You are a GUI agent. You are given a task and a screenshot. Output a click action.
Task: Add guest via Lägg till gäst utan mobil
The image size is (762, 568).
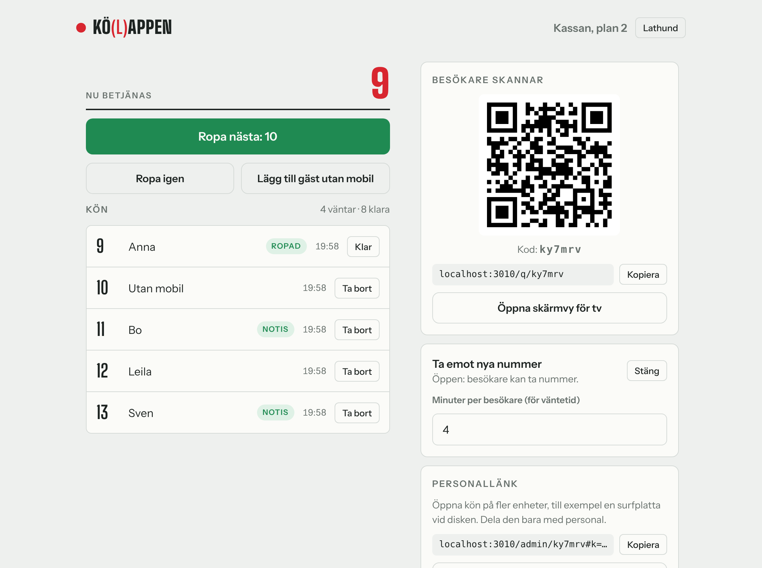(x=315, y=179)
